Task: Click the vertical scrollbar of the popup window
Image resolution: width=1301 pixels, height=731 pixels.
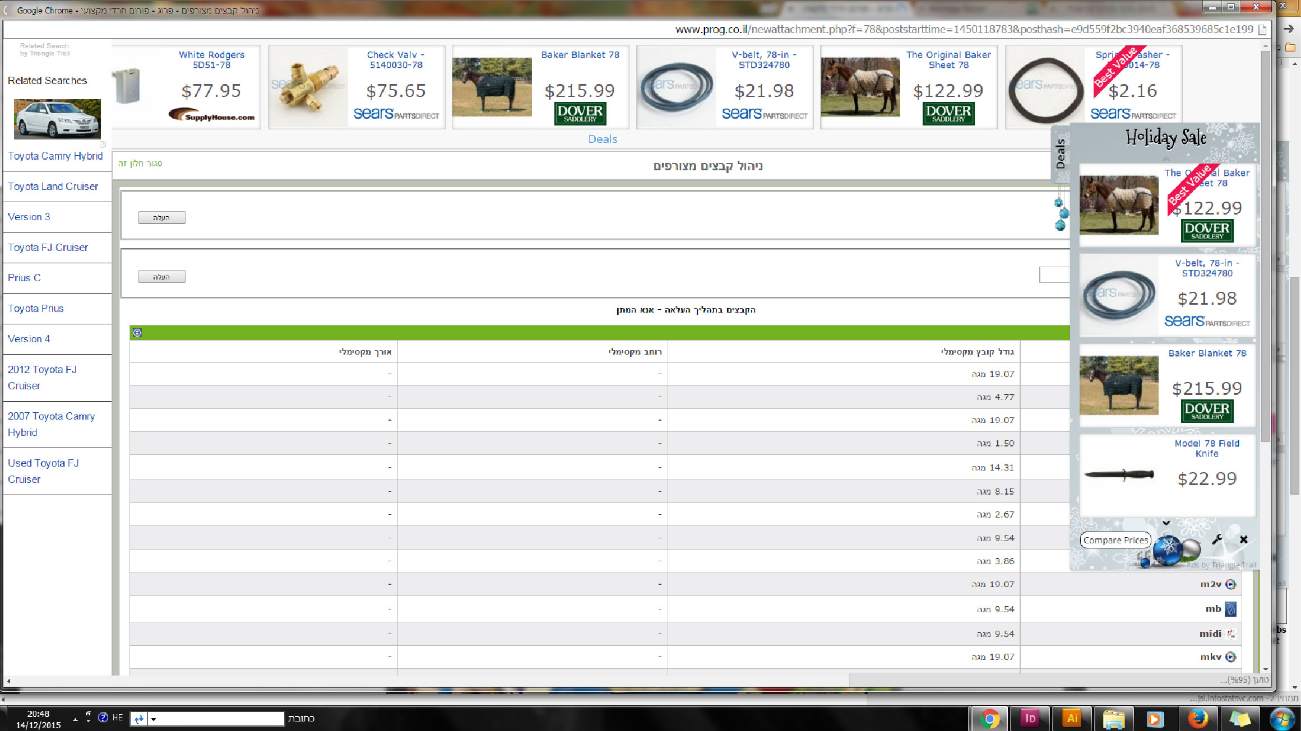Action: [x=1265, y=246]
